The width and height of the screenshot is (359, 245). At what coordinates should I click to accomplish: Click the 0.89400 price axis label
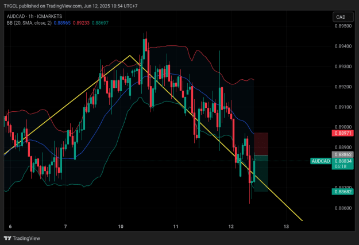tap(343, 46)
